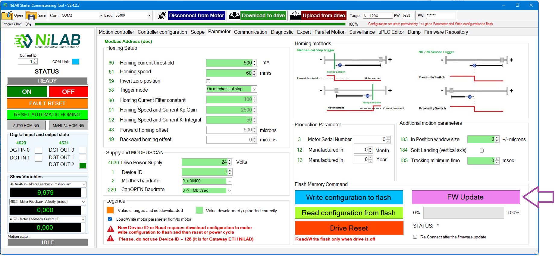Click the NiLAB logo
555x258 pixels.
tap(47, 41)
